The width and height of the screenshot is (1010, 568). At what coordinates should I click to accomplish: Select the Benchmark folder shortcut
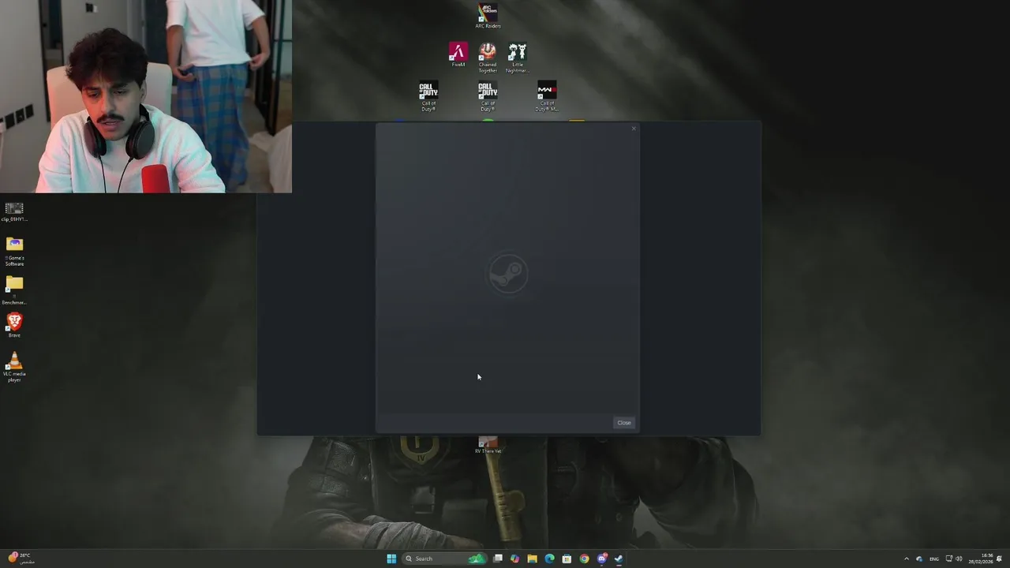pos(14,290)
